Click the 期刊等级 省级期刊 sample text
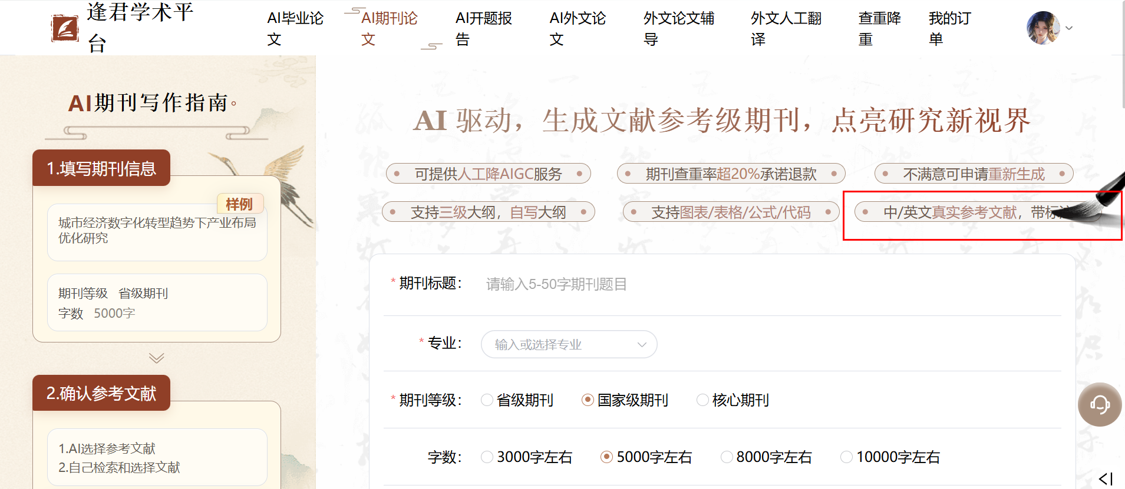This screenshot has width=1125, height=489. pos(113,293)
